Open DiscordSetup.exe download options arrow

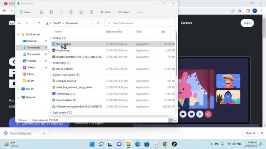coord(44,133)
